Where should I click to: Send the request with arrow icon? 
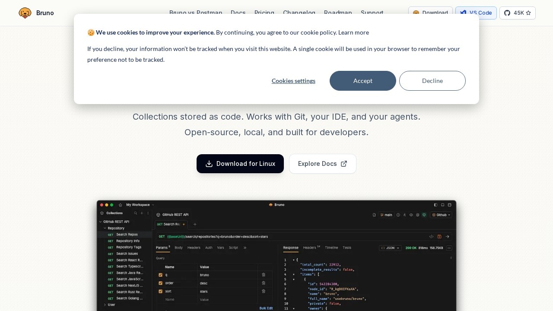[448, 237]
